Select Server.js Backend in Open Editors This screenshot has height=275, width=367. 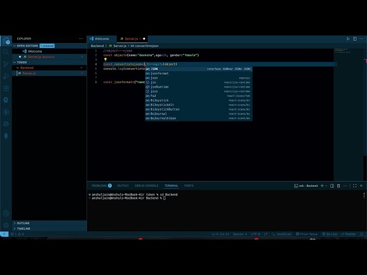[x=49, y=57]
